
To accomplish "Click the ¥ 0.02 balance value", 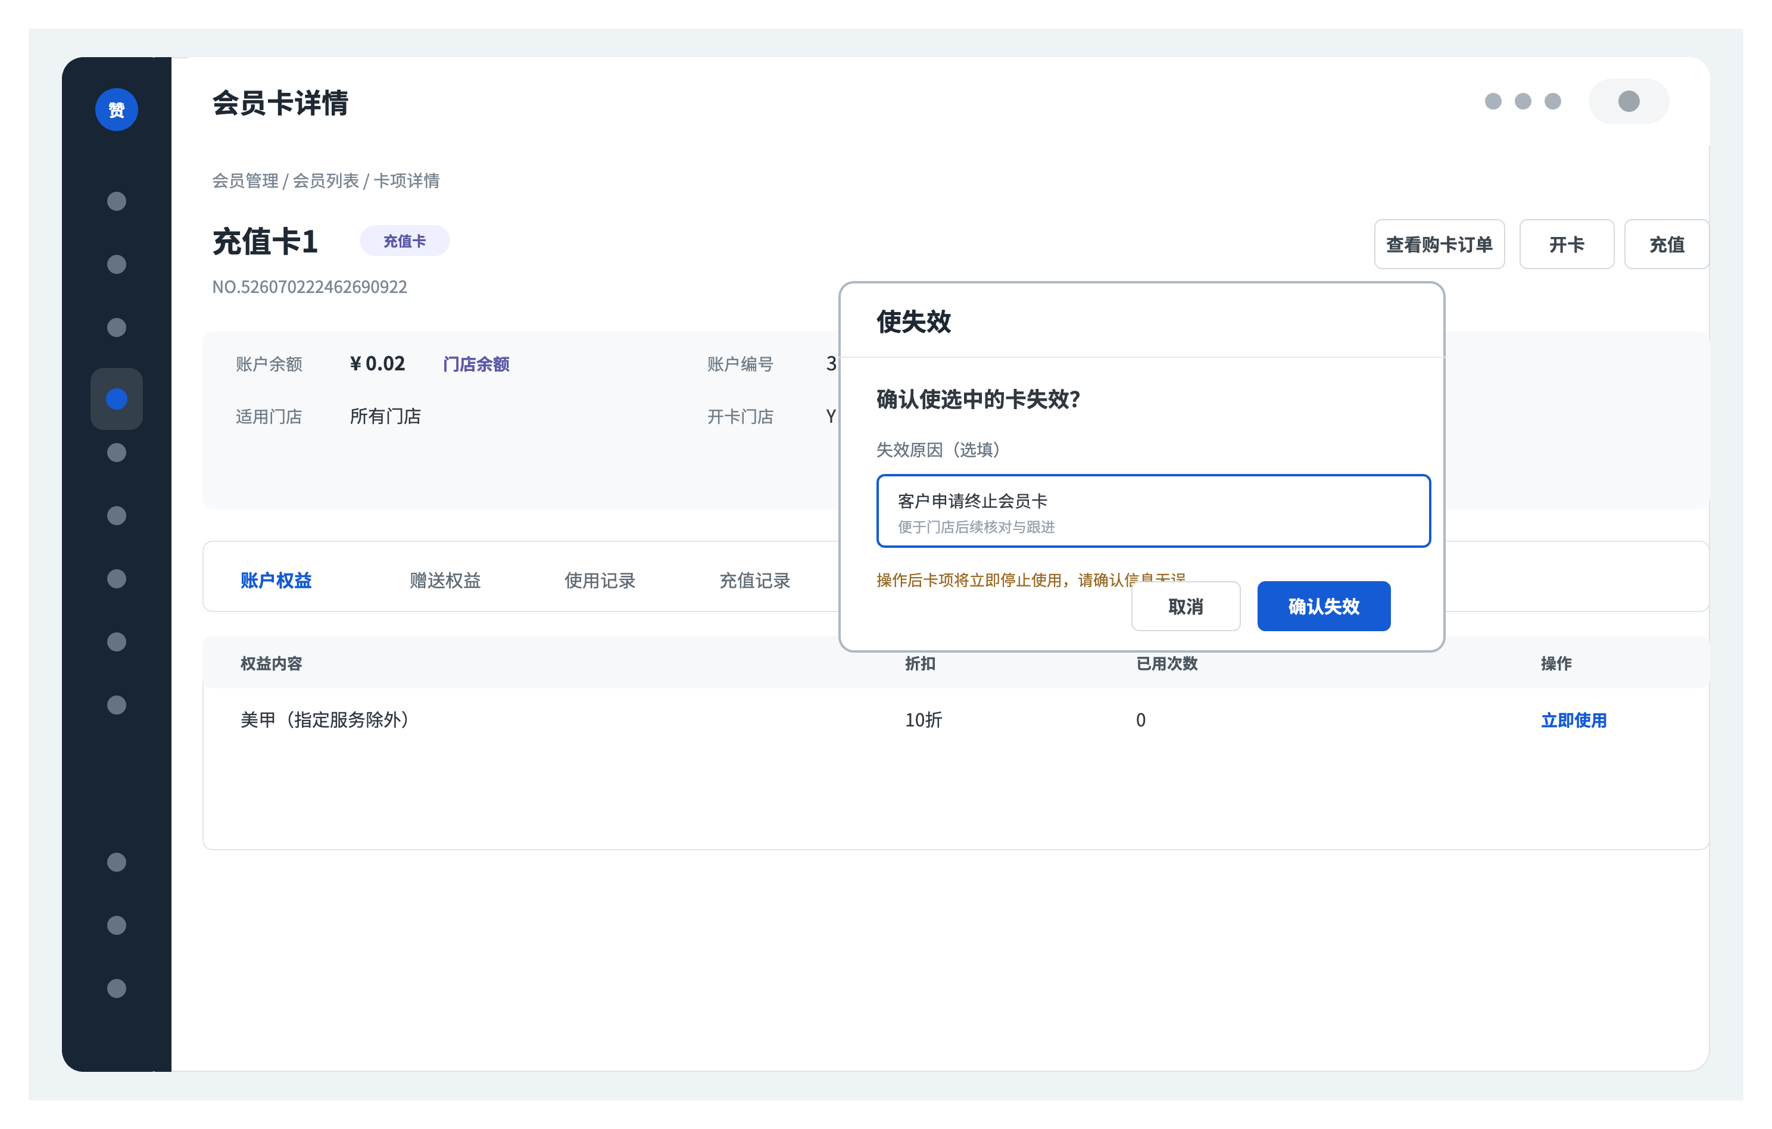I will (378, 364).
